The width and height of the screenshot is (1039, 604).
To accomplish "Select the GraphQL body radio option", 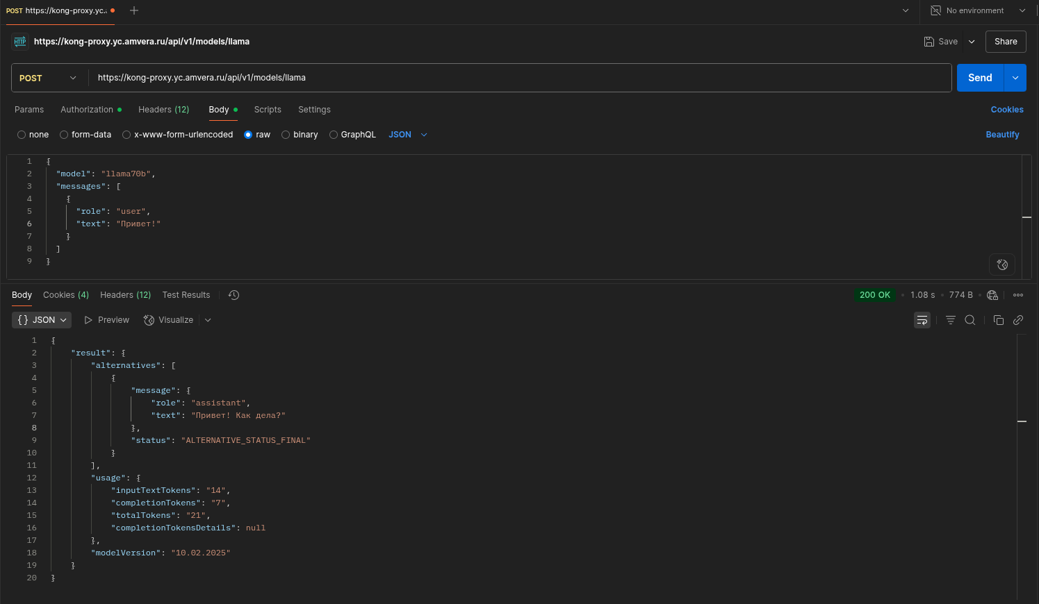I will click(334, 135).
